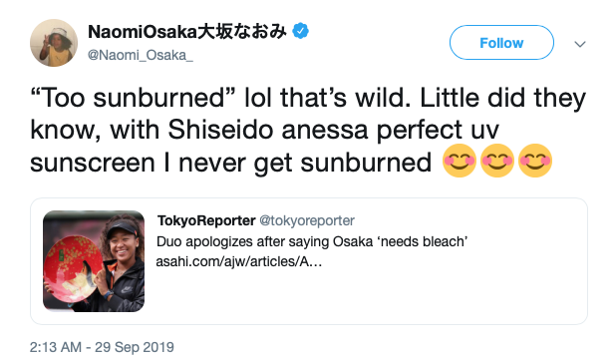Open the 'Duo apologizes' headline text
616x360 pixels.
[312, 241]
